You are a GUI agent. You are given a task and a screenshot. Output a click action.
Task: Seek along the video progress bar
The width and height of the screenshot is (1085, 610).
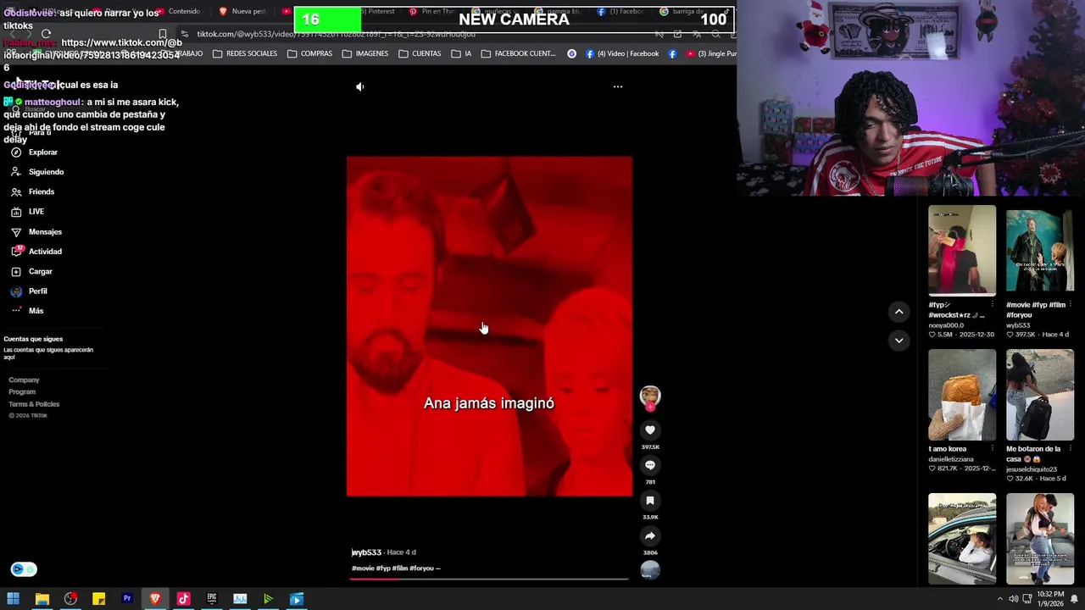[x=489, y=579]
